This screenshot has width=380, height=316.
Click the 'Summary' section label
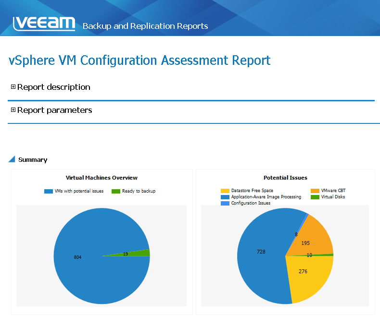33,160
